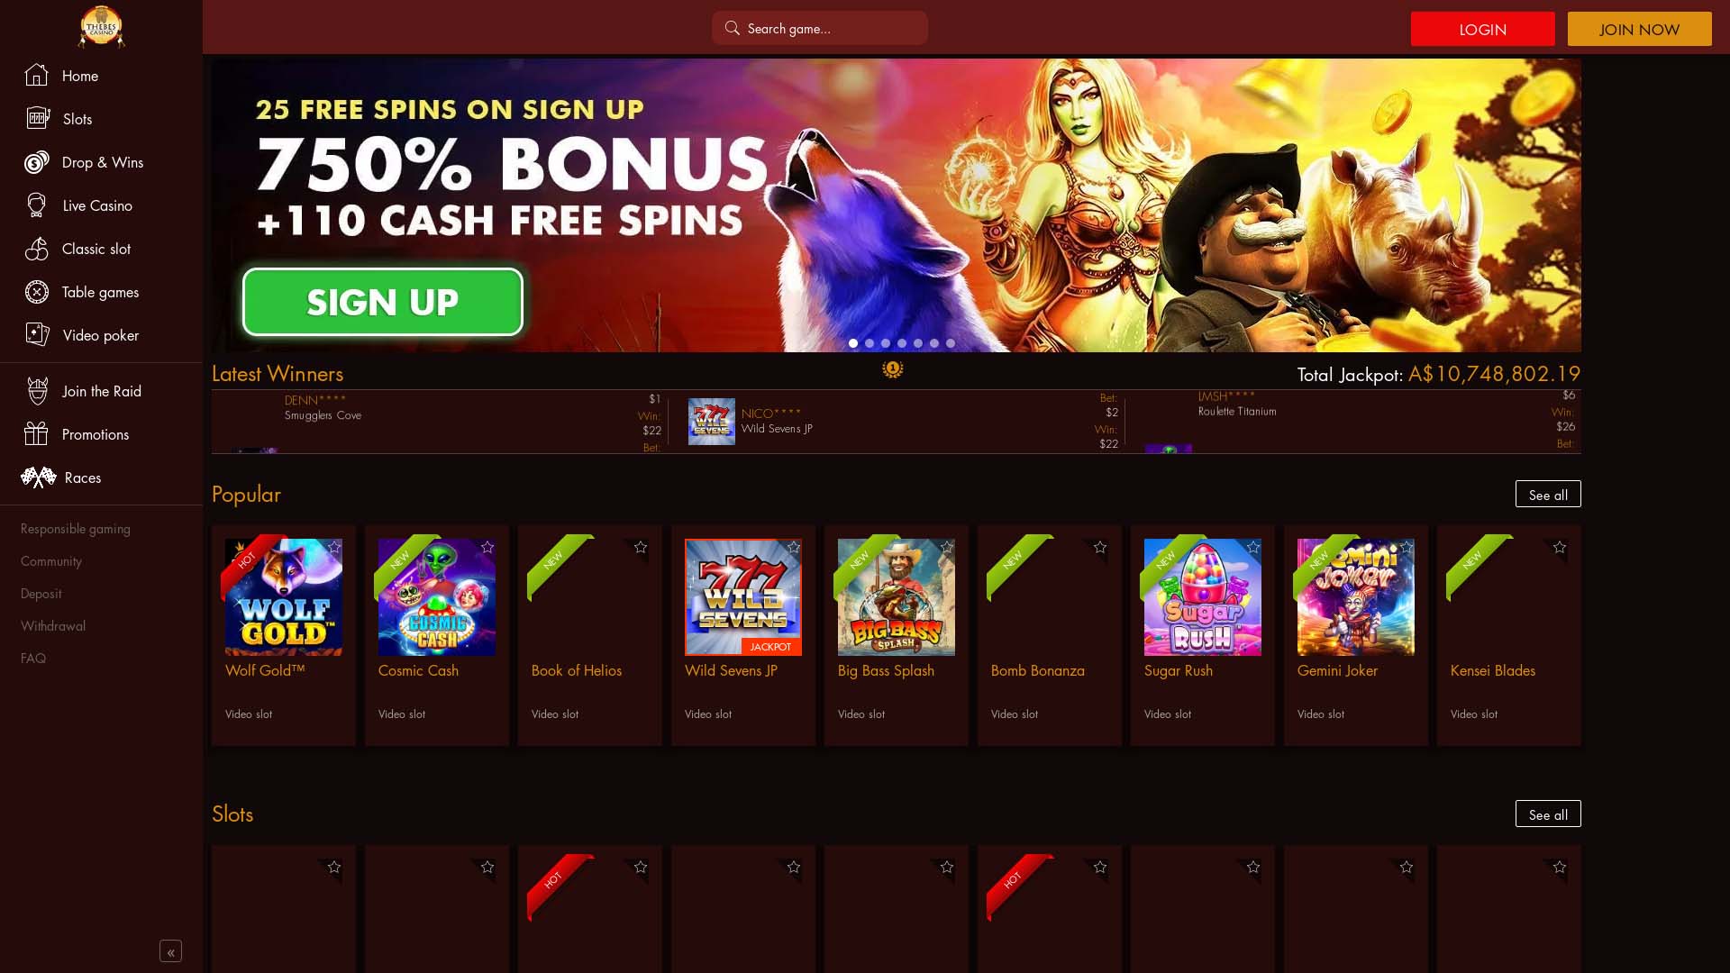Click the Races checkered flags icon
The width and height of the screenshot is (1730, 973).
point(39,477)
